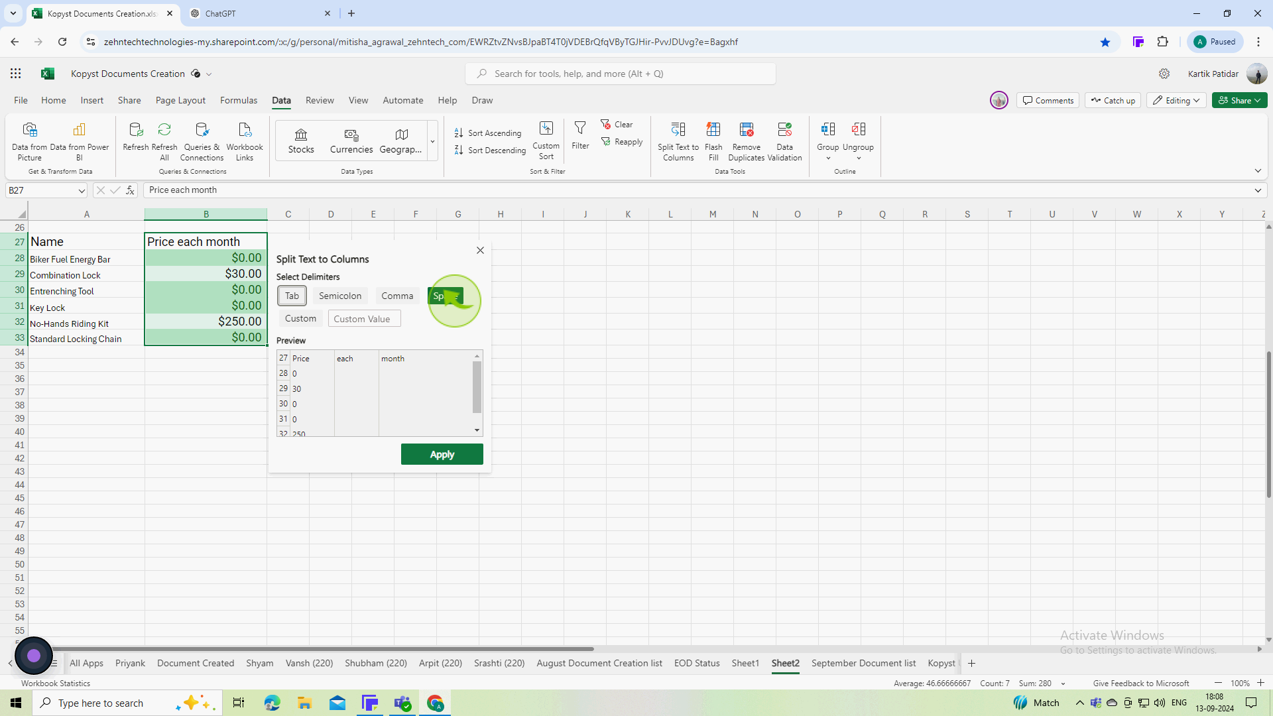Switch to the Review tab

pos(320,100)
